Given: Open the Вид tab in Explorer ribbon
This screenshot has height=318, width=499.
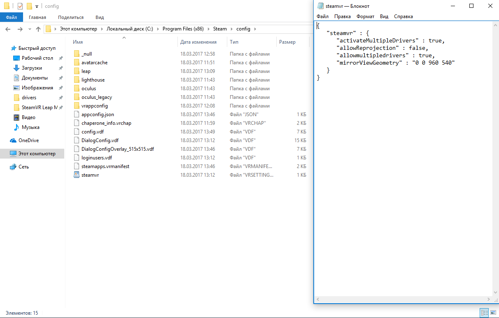Looking at the screenshot, I should (x=100, y=17).
